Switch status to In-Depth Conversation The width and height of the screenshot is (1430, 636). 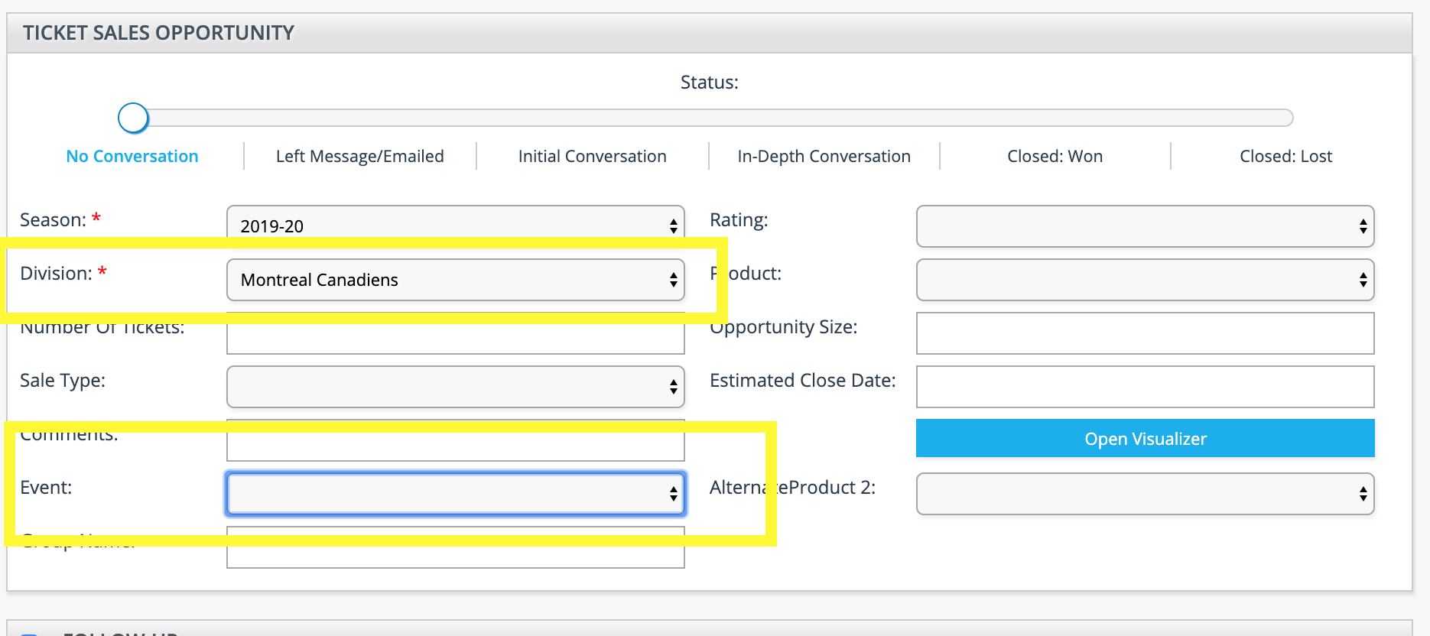(x=824, y=157)
